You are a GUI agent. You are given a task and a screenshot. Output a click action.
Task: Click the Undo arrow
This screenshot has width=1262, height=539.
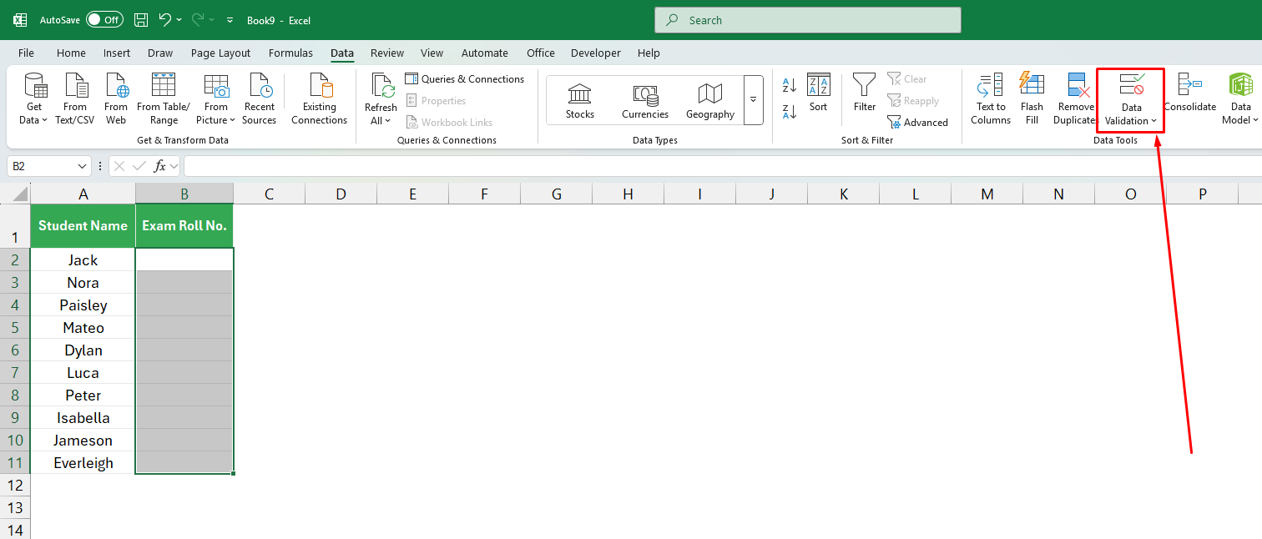tap(164, 19)
